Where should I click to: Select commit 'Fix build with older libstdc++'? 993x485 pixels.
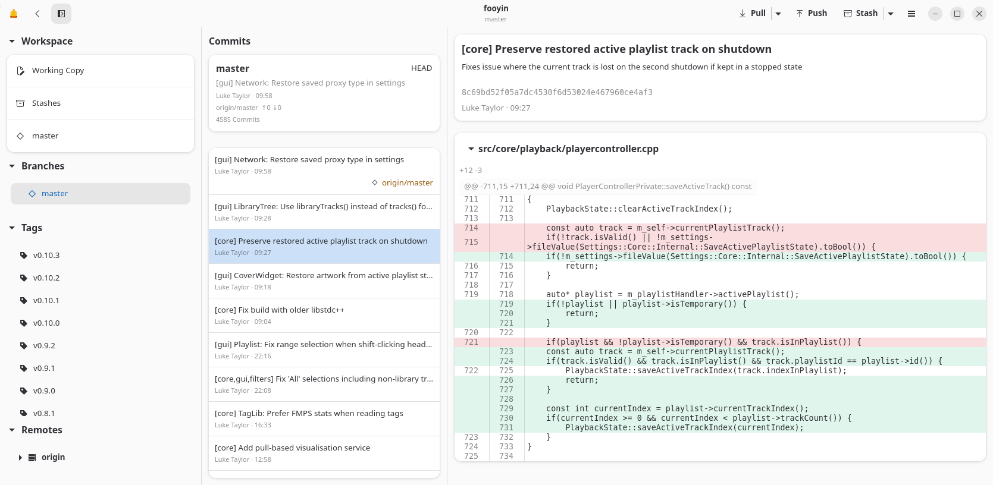click(324, 316)
